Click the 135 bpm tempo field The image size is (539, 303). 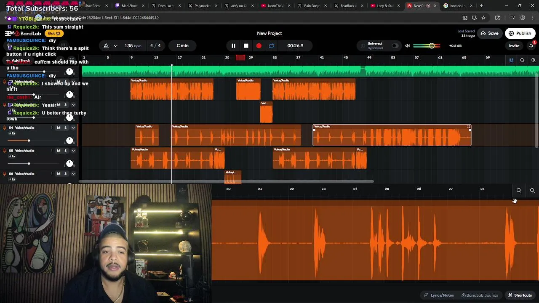(133, 45)
